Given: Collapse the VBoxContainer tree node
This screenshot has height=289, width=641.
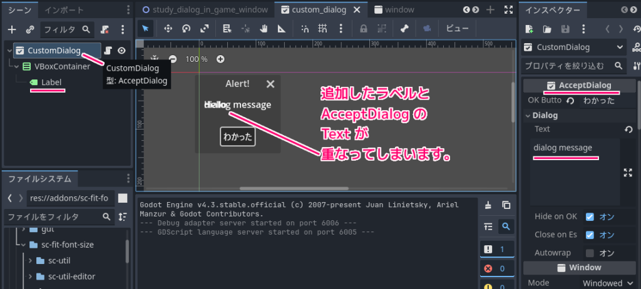Looking at the screenshot, I should (16, 66).
